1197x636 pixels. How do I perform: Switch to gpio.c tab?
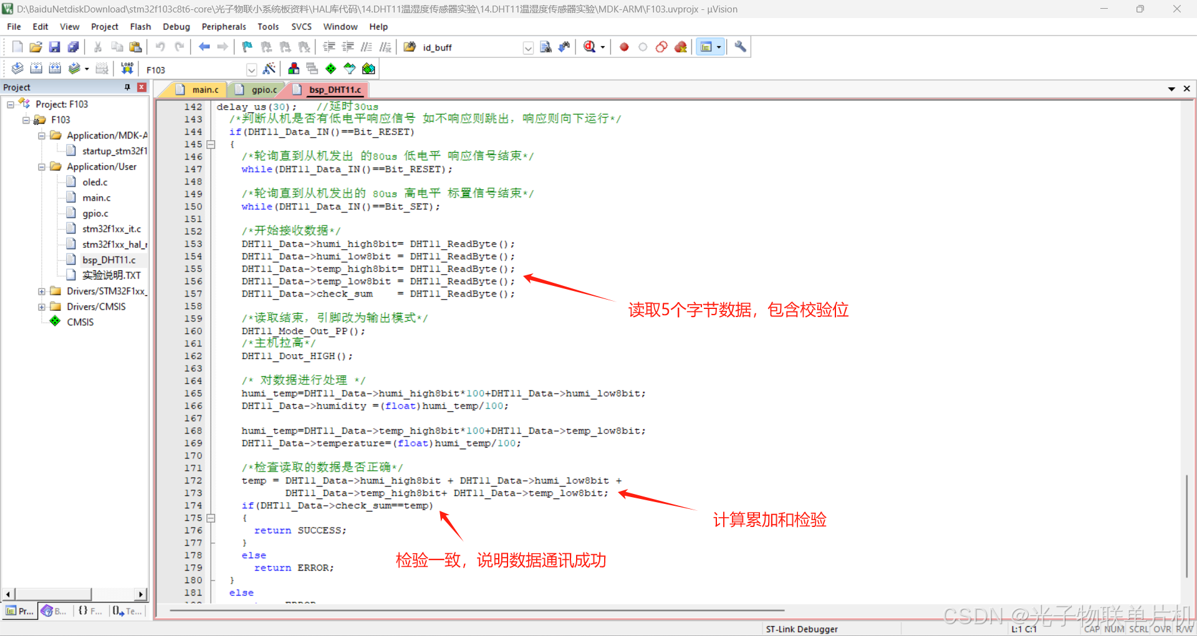tap(257, 90)
